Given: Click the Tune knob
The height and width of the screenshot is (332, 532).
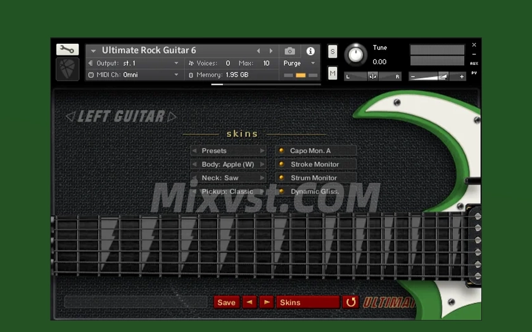Looking at the screenshot, I should point(355,54).
